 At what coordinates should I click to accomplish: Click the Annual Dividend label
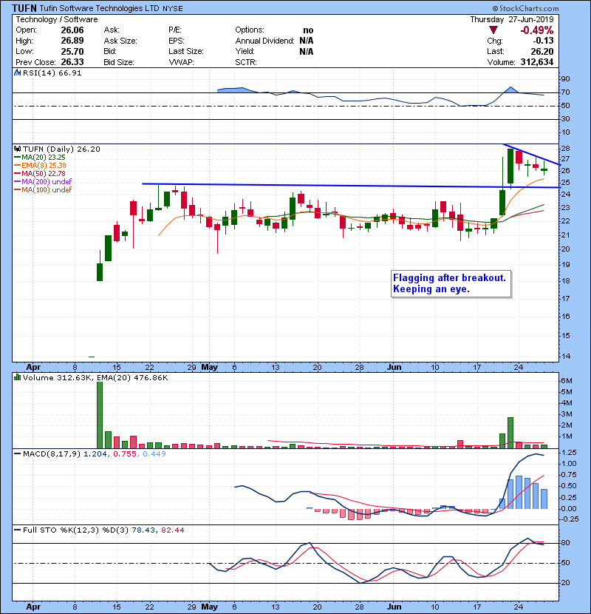264,41
